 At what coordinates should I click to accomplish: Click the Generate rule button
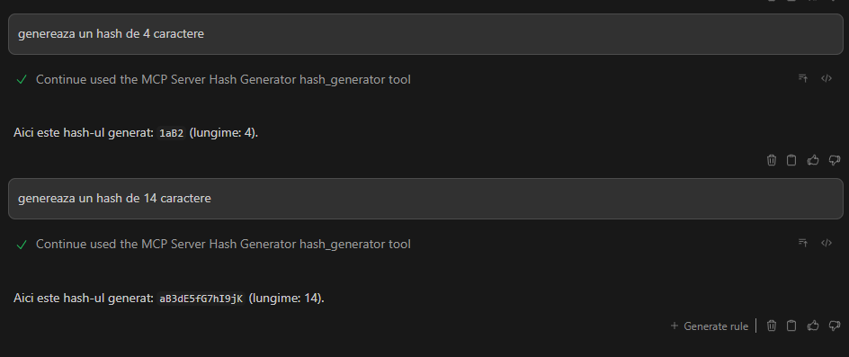pyautogui.click(x=710, y=326)
